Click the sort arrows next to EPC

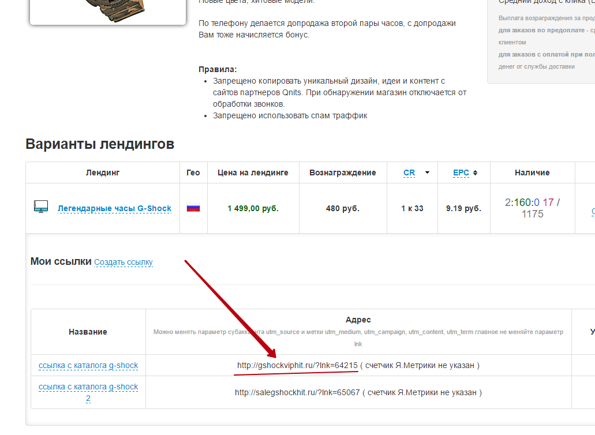coord(475,172)
